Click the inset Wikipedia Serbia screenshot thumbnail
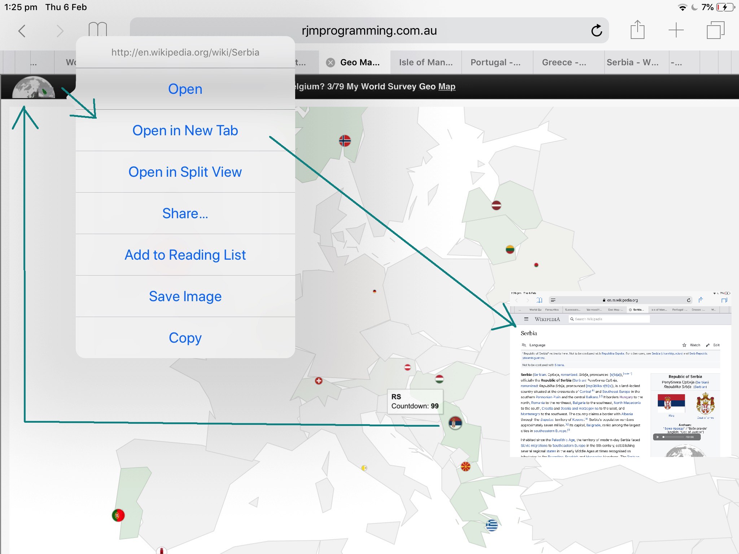Viewport: 739px width, 554px height. point(620,374)
